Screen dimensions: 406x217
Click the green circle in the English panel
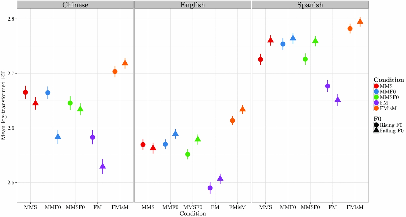188,154
